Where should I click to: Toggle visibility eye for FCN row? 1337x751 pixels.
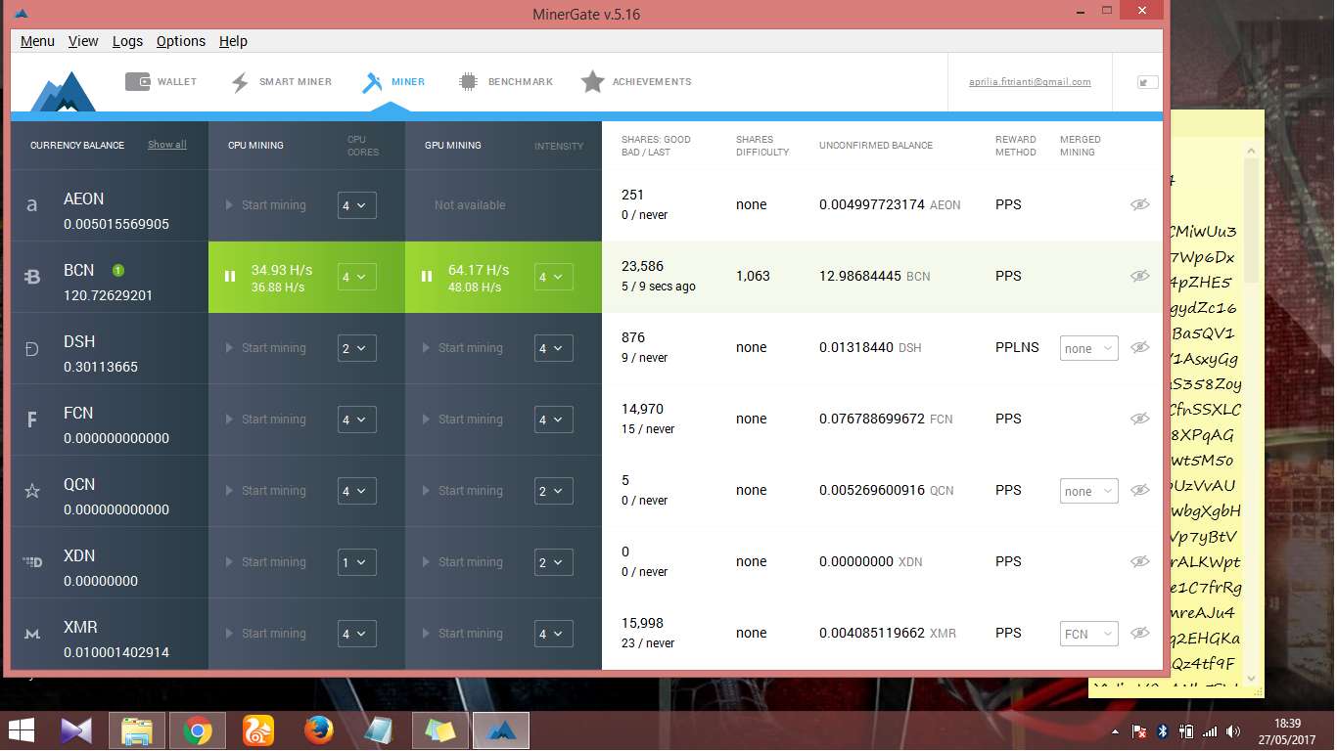(x=1139, y=420)
